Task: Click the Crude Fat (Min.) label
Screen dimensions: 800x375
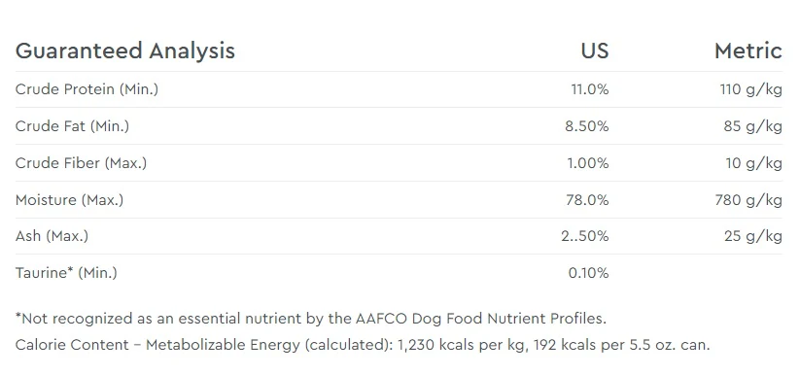Action: coord(72,126)
